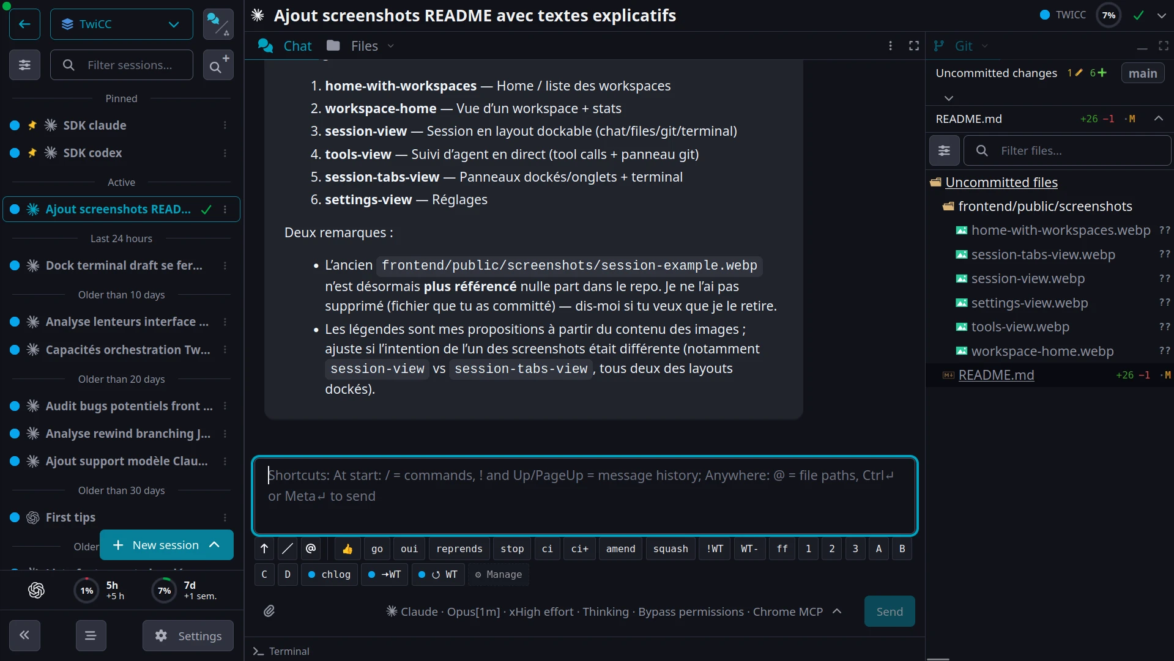Click the slash commands shortcut button
The width and height of the screenshot is (1174, 661).
[x=288, y=548]
